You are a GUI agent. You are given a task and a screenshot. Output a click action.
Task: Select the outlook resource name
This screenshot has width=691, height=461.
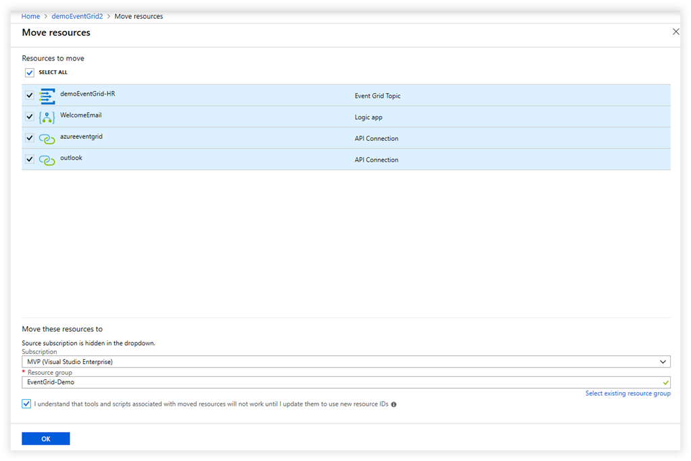[71, 158]
